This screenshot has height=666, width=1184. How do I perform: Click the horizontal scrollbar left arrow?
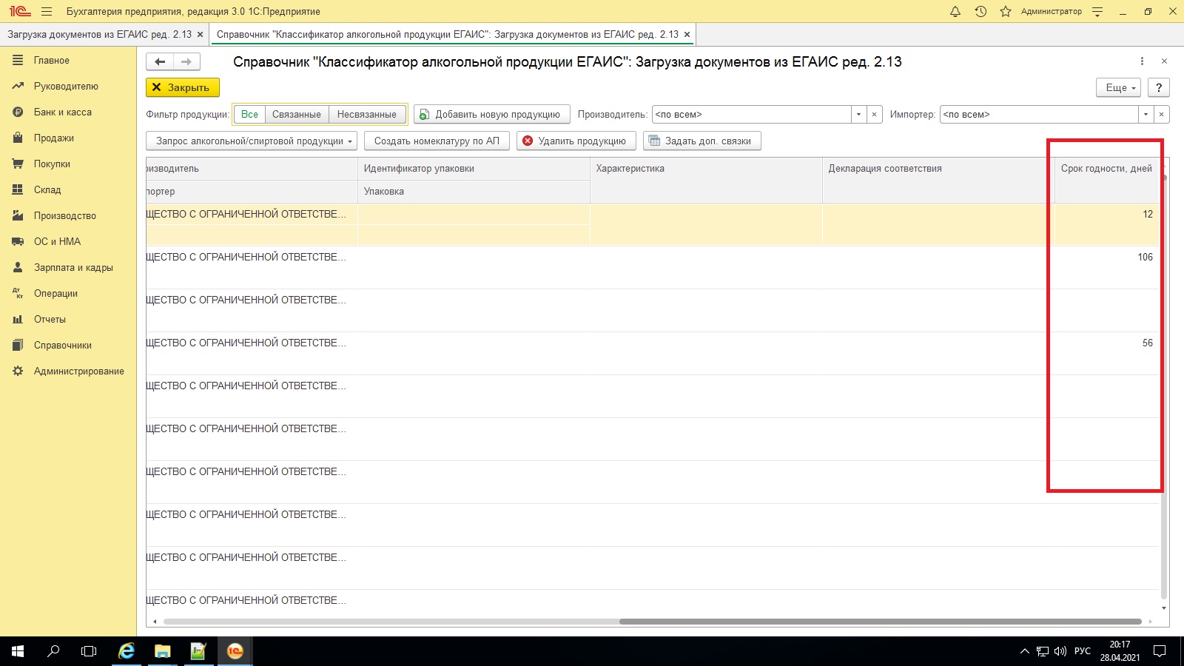155,622
